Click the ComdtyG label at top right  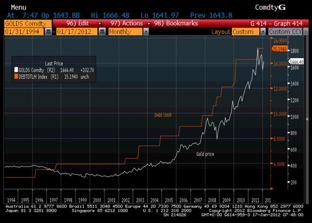tap(270, 8)
